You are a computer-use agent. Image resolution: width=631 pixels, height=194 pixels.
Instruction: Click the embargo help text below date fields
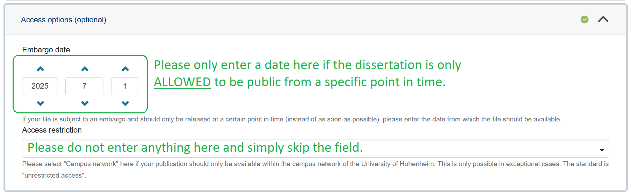[292, 119]
